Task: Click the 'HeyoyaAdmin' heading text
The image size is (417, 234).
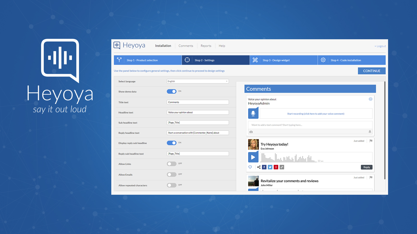Action: [x=259, y=103]
